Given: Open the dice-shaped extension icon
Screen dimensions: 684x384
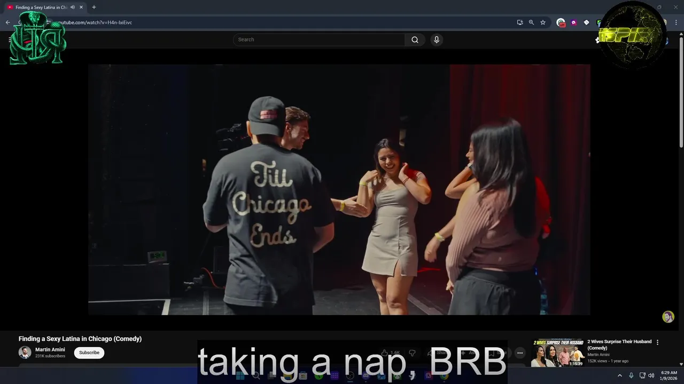Looking at the screenshot, I should (586, 22).
